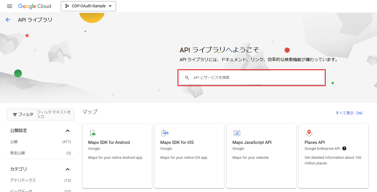Click the Places API map pin icon
The height and width of the screenshot is (192, 377).
pyautogui.click(x=309, y=133)
